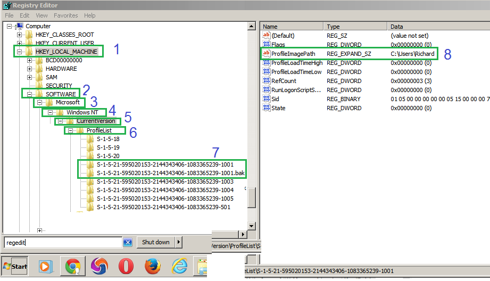
Task: Open the Favorites menu
Action: point(65,15)
